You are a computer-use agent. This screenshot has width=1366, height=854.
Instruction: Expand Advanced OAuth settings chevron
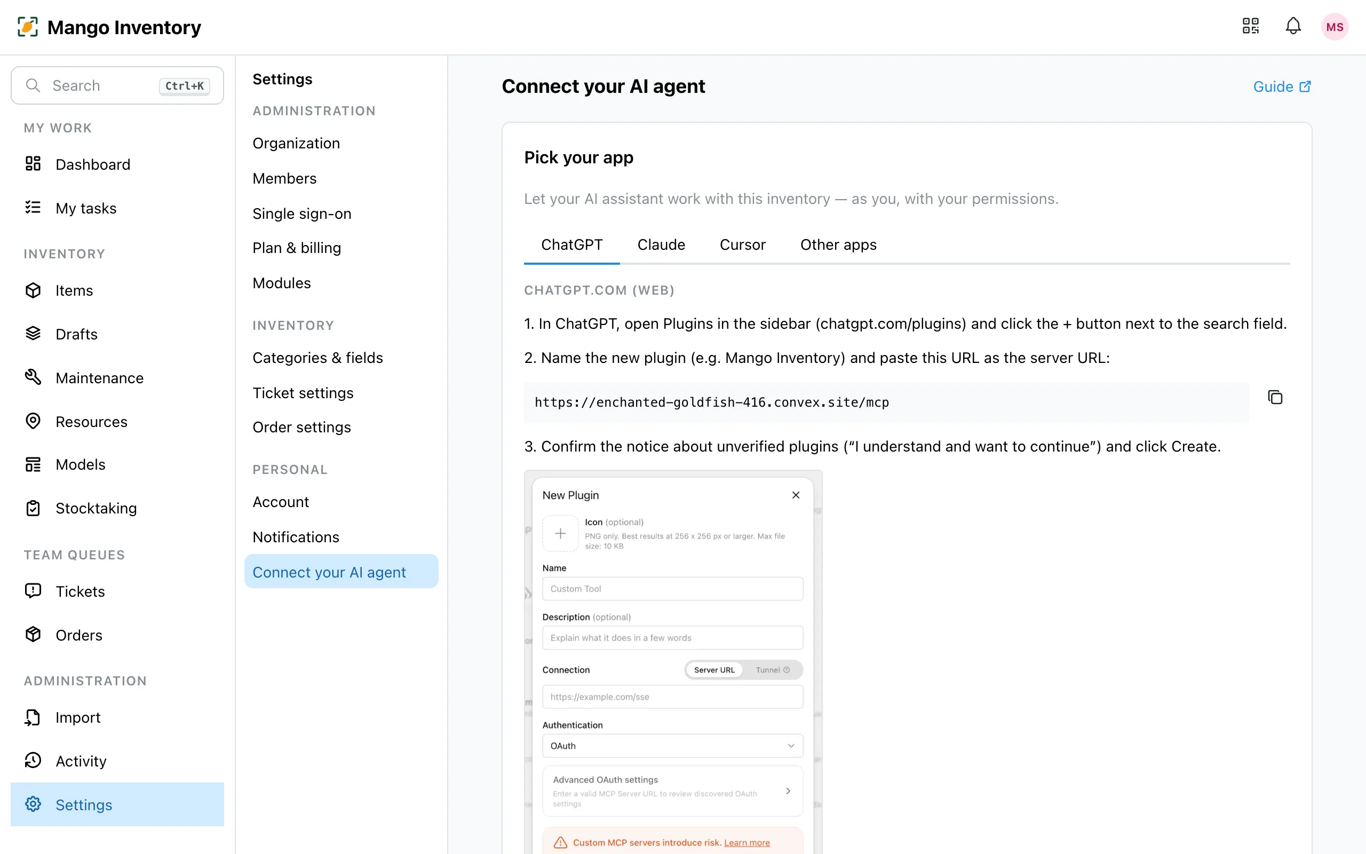(x=788, y=792)
